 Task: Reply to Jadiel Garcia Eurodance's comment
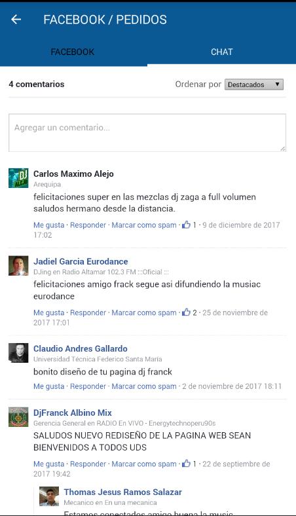[88, 312]
